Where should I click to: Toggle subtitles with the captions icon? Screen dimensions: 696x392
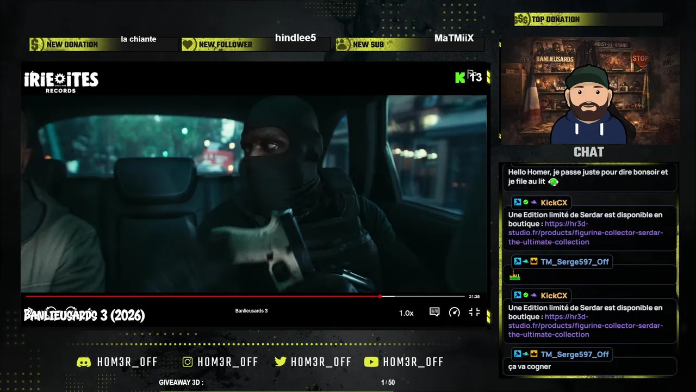coord(434,312)
